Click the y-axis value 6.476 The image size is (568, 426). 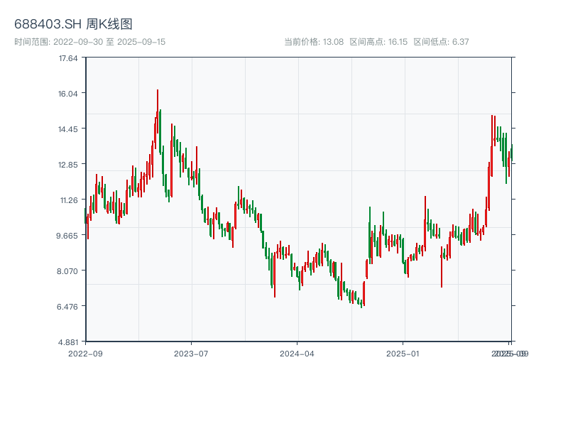[67, 307]
